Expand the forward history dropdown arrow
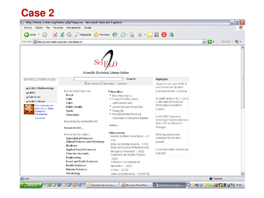 pyautogui.click(x=50, y=35)
